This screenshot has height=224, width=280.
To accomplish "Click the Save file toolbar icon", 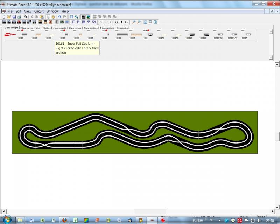I will 14,17.
